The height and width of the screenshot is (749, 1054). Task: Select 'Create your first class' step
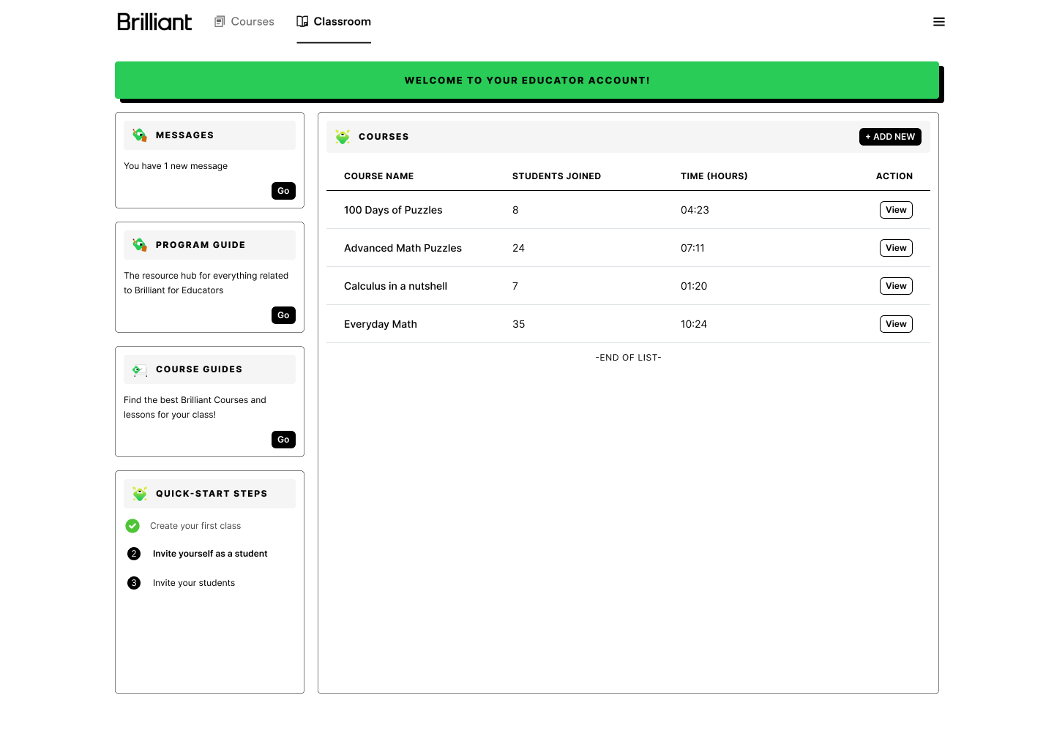tap(195, 526)
